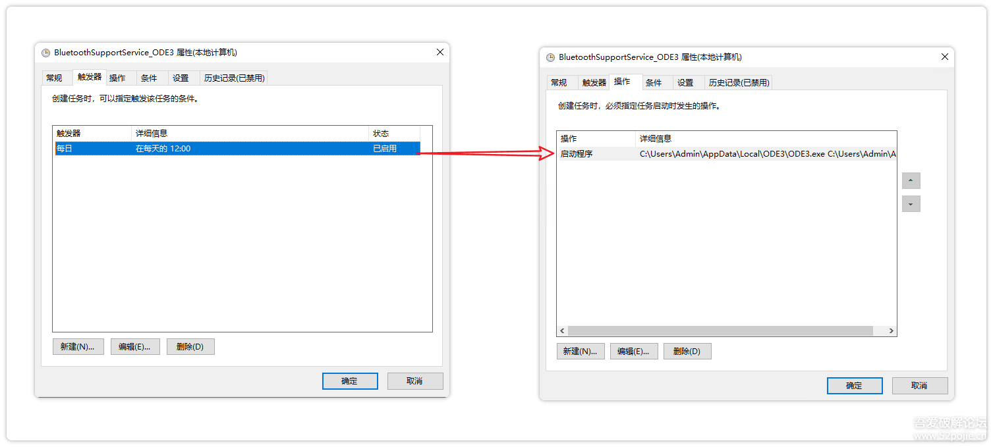Click the horizontal scrollbar's right arrow

pos(891,331)
